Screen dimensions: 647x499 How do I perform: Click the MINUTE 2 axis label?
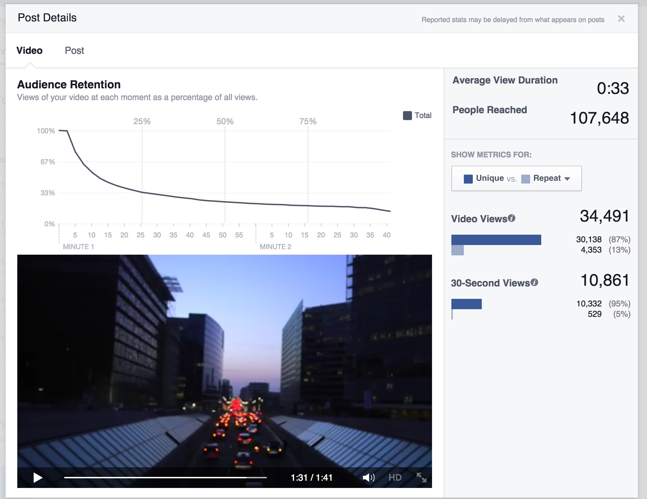[275, 247]
